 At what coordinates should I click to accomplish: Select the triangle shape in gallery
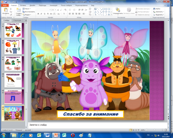pos(96,12)
